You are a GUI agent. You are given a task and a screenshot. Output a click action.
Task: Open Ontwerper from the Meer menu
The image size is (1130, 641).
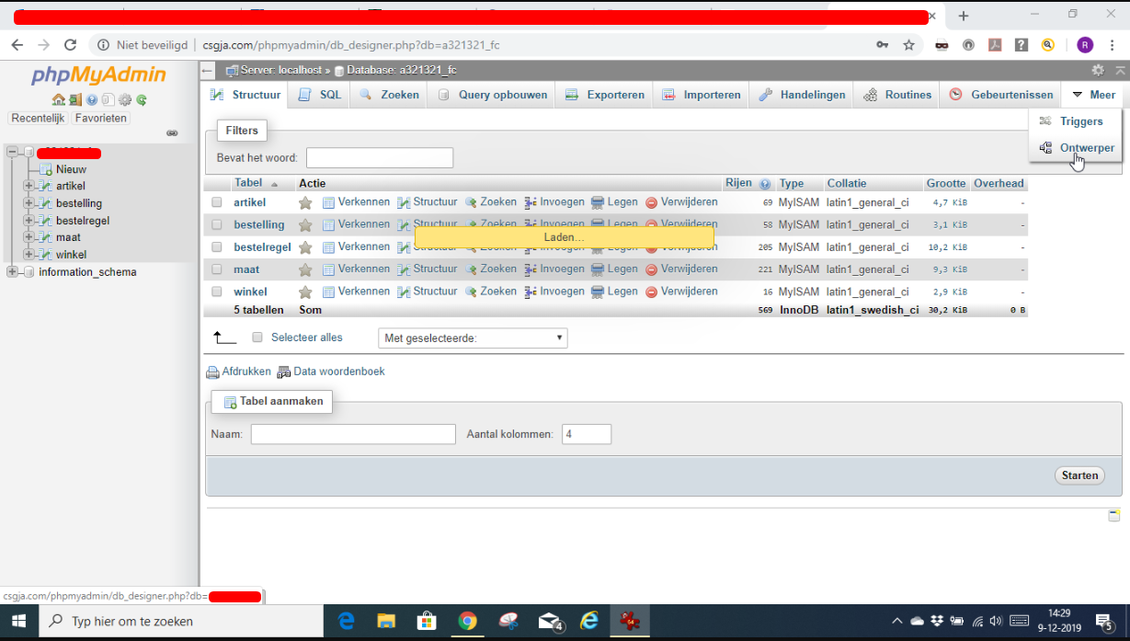(1086, 147)
